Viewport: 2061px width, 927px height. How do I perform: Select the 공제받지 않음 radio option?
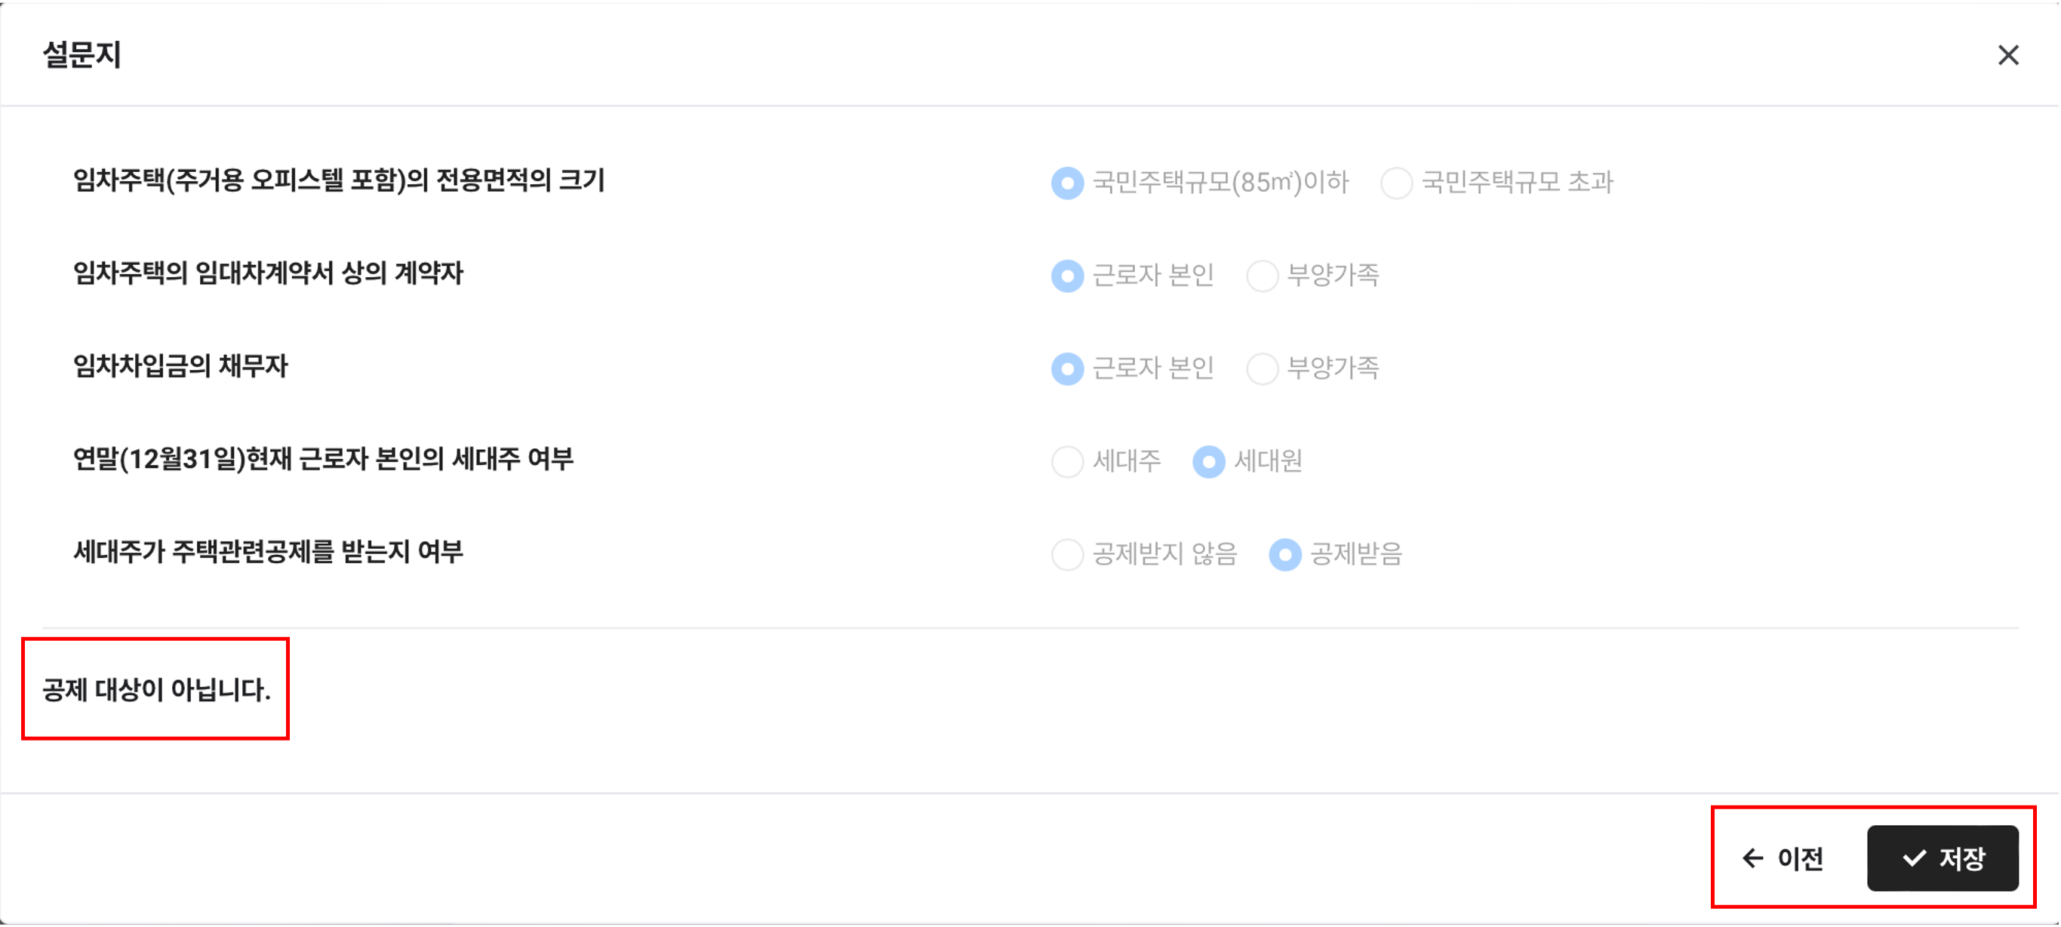1067,555
